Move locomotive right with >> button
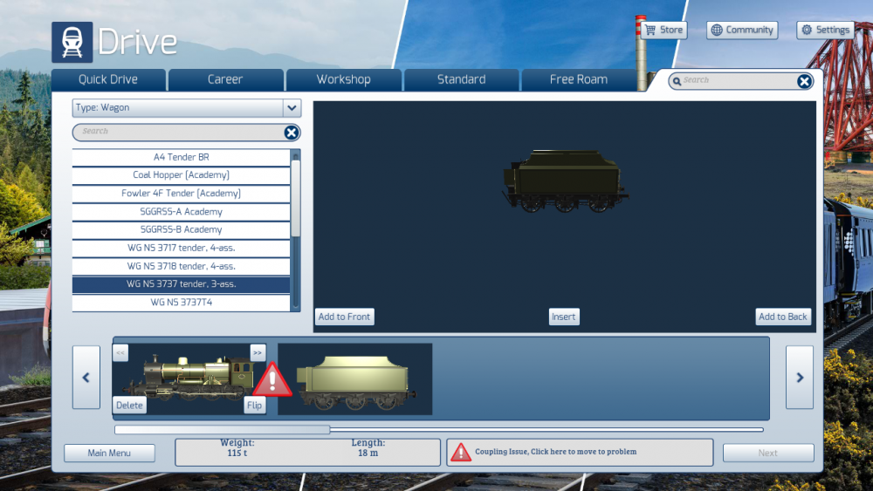The image size is (873, 491). 258,352
